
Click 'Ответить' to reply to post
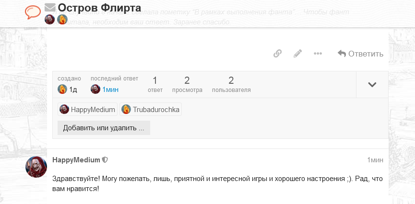coord(360,54)
